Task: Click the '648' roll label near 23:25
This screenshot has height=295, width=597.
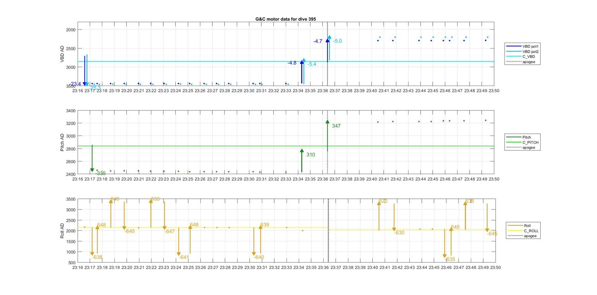Action: [194, 225]
